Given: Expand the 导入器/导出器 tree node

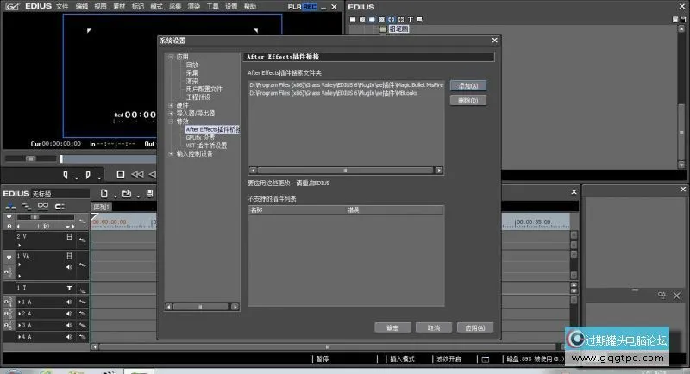Looking at the screenshot, I should (x=171, y=114).
